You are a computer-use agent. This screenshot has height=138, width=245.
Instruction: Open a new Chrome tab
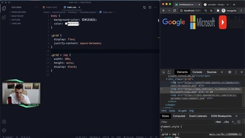[234, 5]
